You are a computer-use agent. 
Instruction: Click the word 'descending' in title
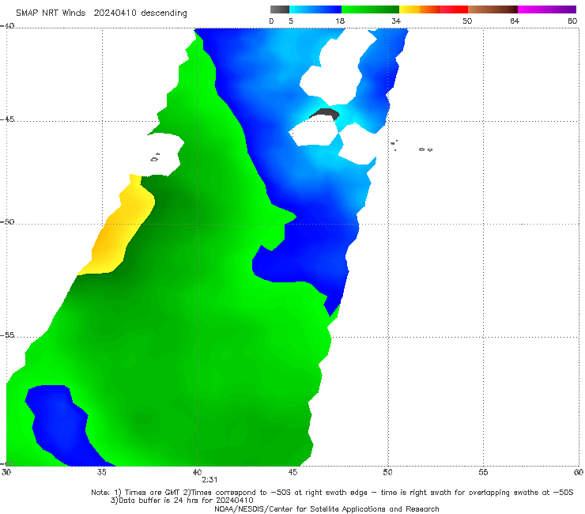(164, 13)
